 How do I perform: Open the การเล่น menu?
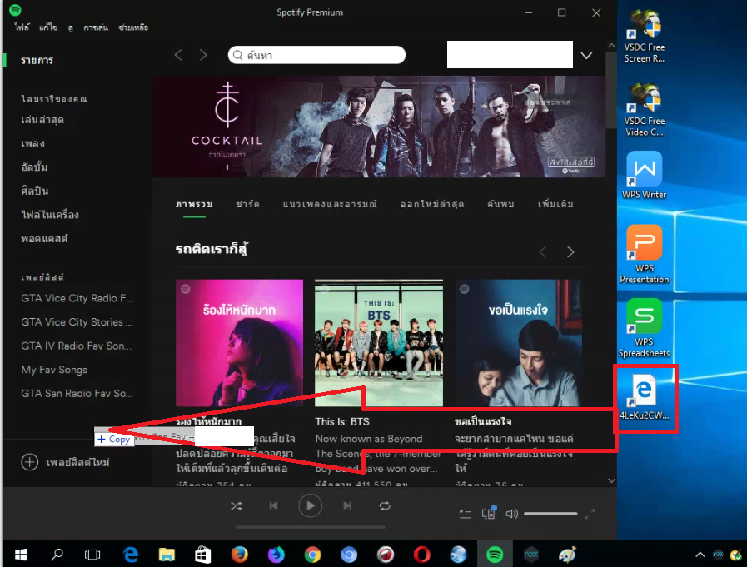click(x=96, y=27)
